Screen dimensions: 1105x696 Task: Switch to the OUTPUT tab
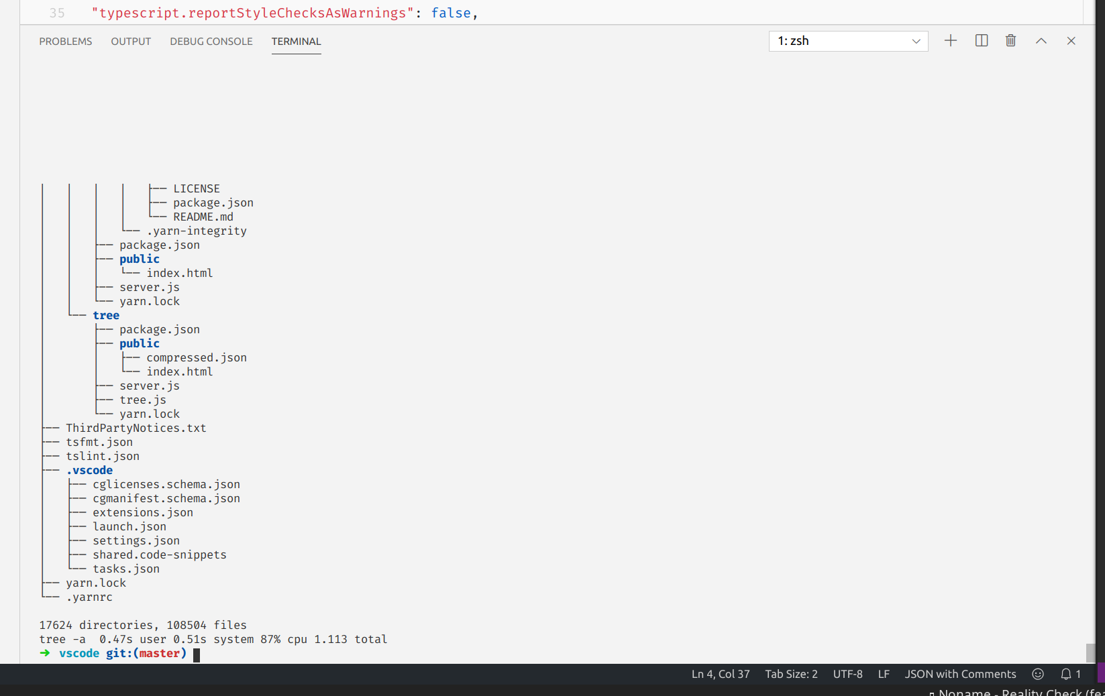(130, 41)
